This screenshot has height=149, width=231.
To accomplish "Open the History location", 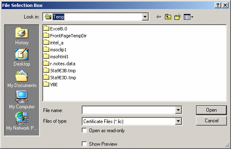I will [x=22, y=36].
